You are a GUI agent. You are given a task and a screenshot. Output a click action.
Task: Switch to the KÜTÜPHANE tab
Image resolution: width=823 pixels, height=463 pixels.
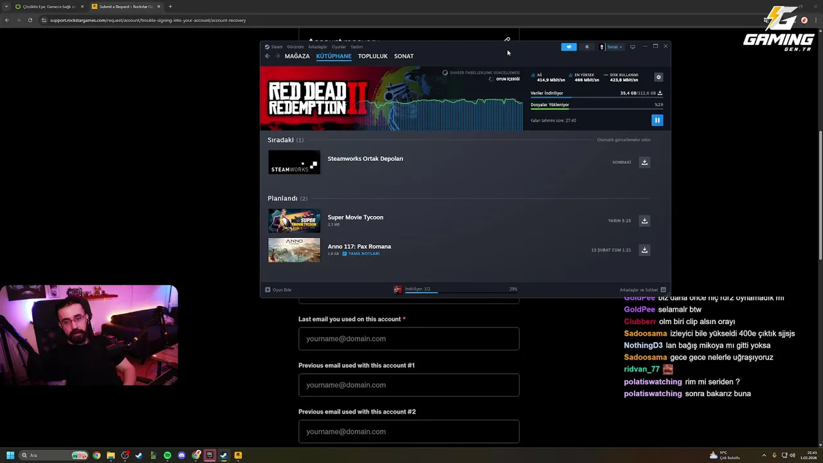click(x=334, y=56)
